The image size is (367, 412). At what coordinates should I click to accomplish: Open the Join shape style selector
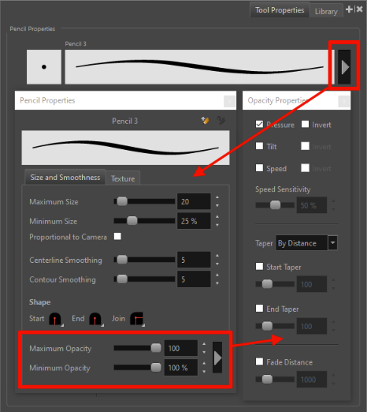click(137, 319)
